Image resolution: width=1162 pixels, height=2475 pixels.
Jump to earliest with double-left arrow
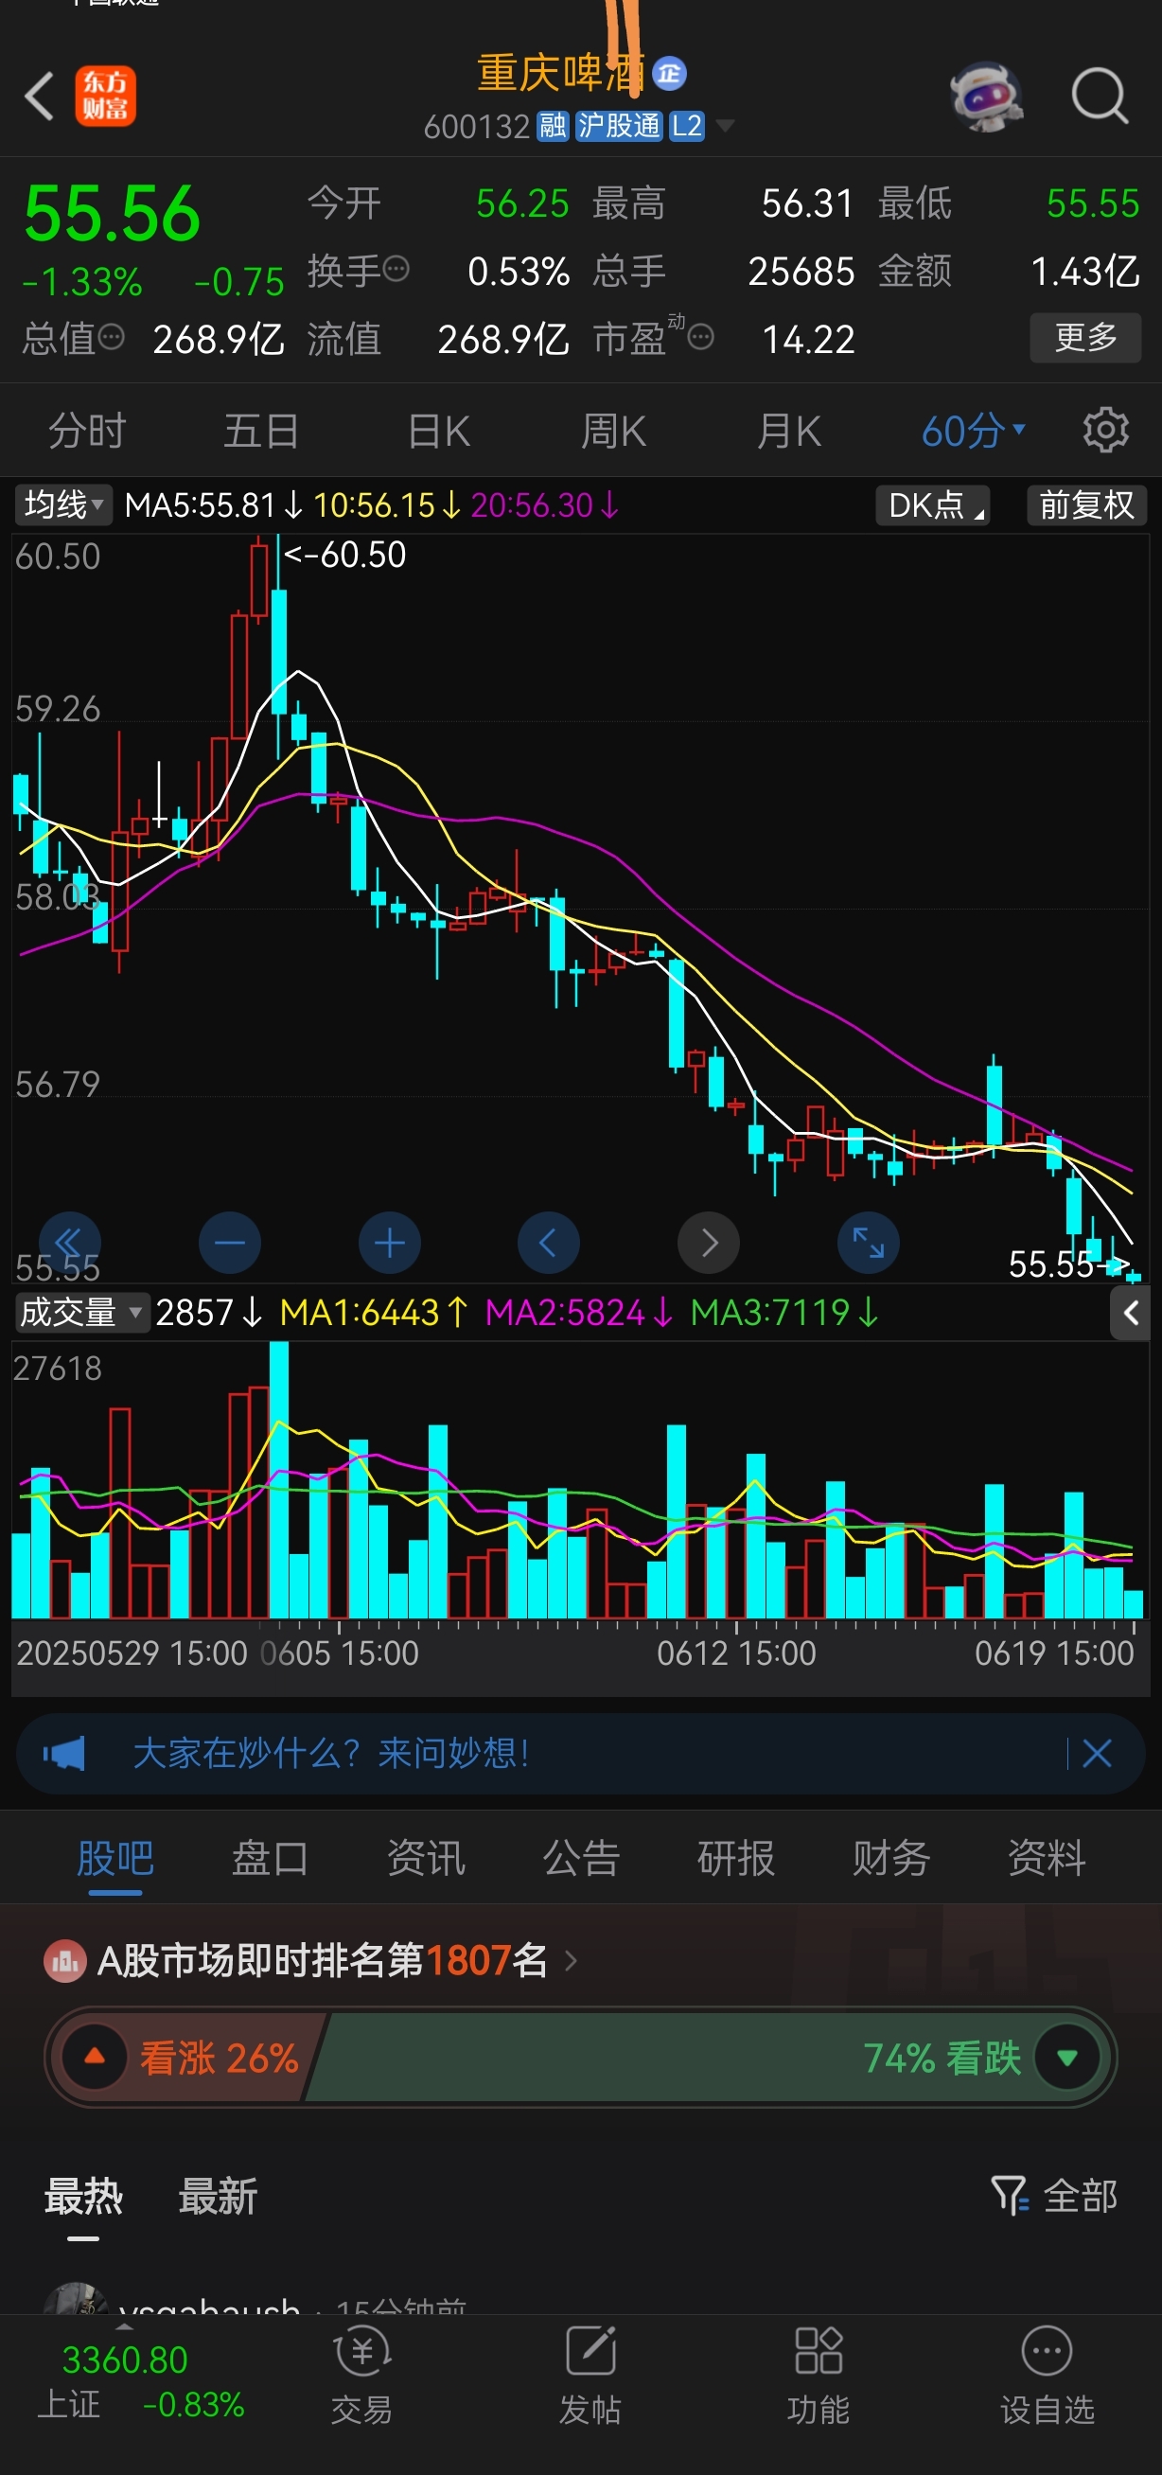click(70, 1243)
